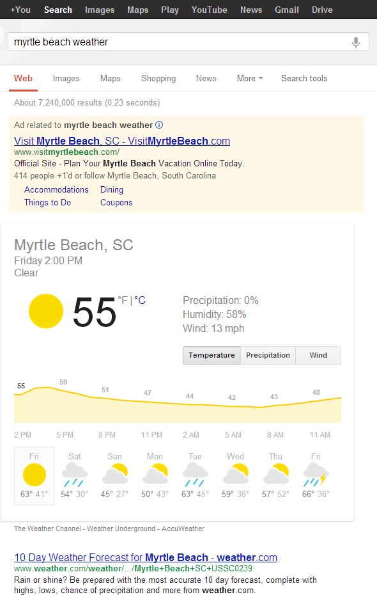
Task: Click inside the search input field
Action: [128, 41]
